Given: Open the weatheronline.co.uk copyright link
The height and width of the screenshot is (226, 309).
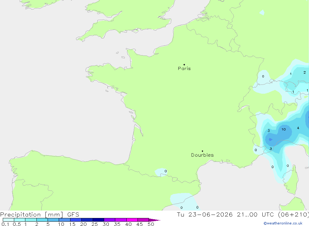Looking at the screenshot, I should (283, 223).
